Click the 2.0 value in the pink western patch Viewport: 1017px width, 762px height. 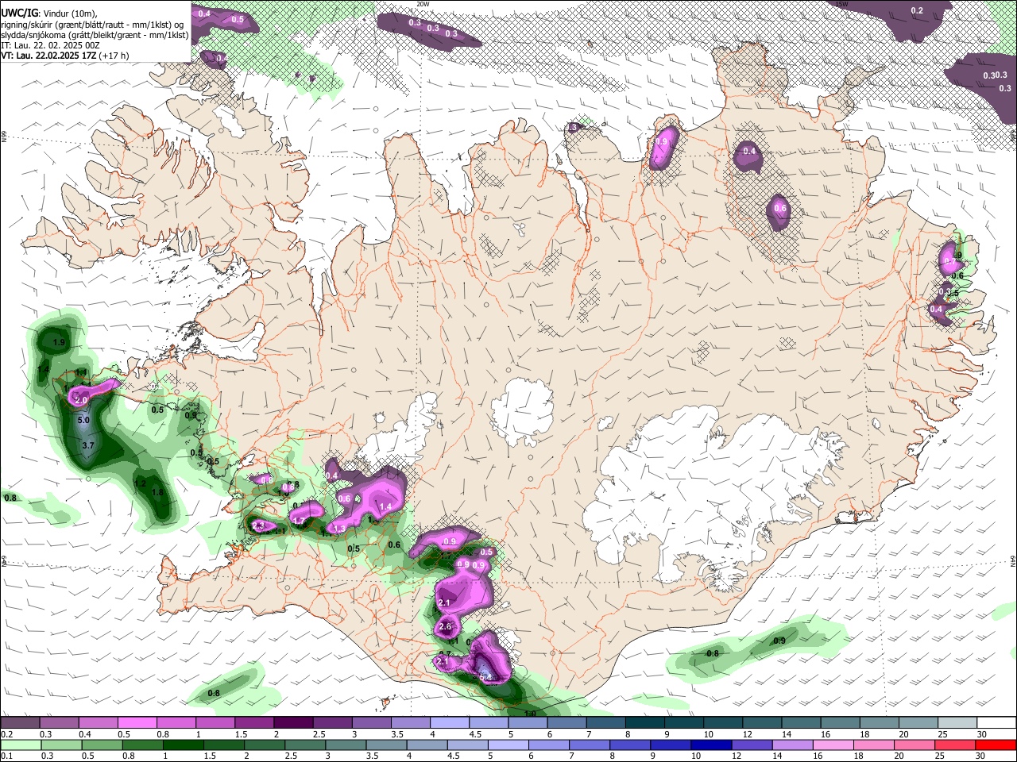tap(81, 401)
